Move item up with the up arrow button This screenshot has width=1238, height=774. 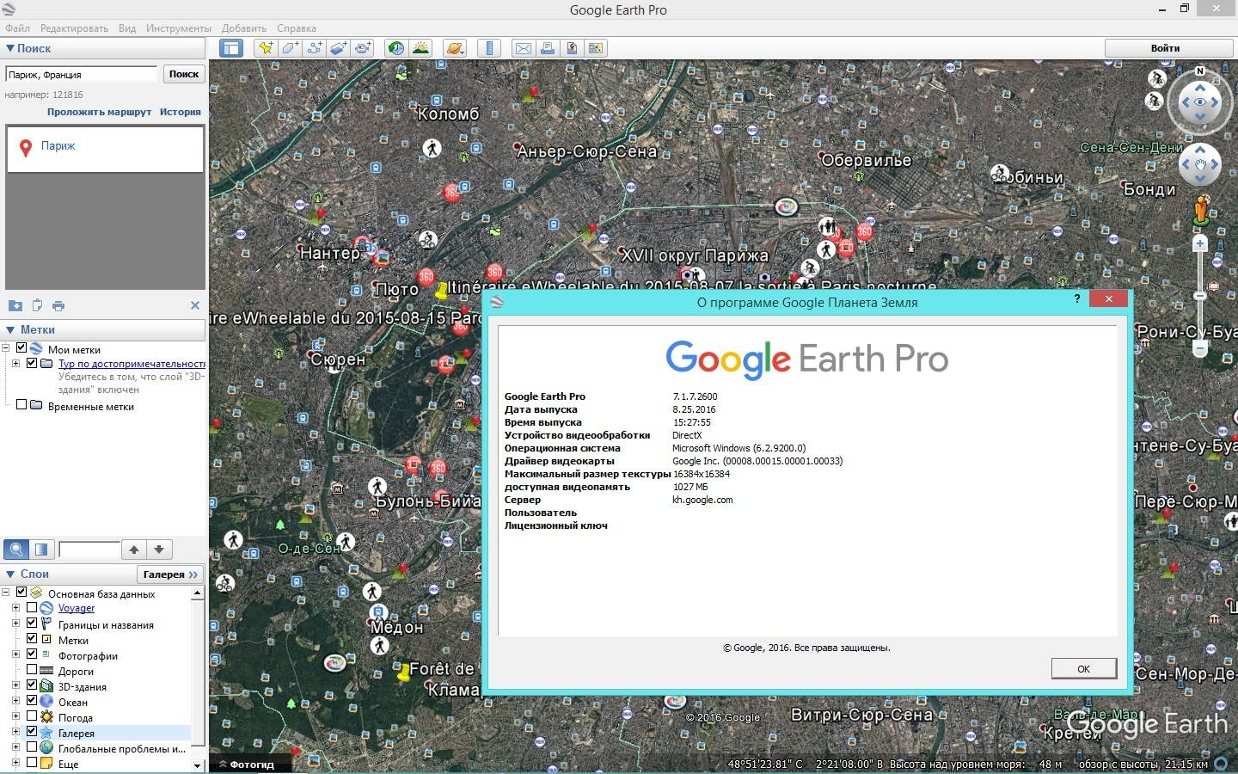coord(134,549)
